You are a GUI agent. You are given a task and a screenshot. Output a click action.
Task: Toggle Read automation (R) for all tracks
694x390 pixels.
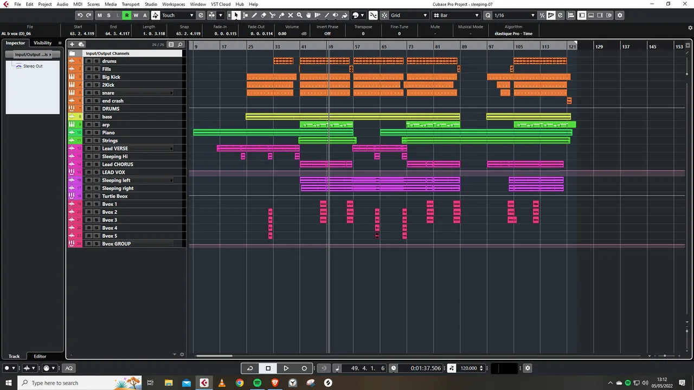click(127, 15)
